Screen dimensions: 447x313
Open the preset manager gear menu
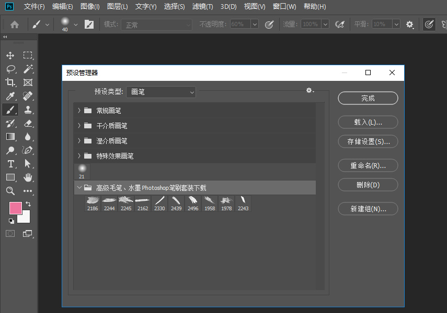pyautogui.click(x=310, y=90)
